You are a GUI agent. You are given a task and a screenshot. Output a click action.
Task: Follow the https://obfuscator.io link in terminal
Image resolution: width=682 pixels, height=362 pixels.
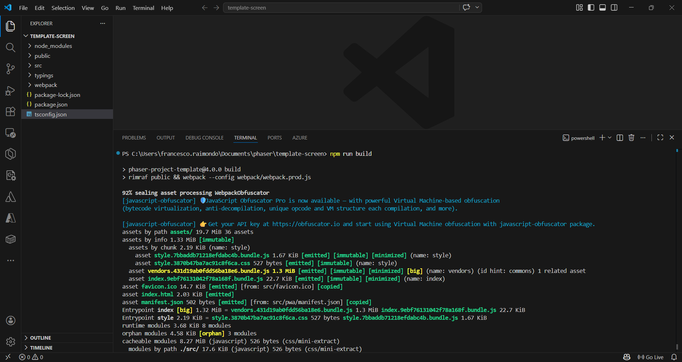pyautogui.click(x=306, y=224)
